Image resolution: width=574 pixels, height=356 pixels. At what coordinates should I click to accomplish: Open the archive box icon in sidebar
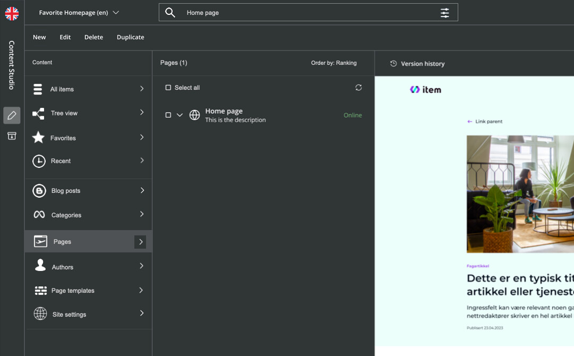click(12, 136)
